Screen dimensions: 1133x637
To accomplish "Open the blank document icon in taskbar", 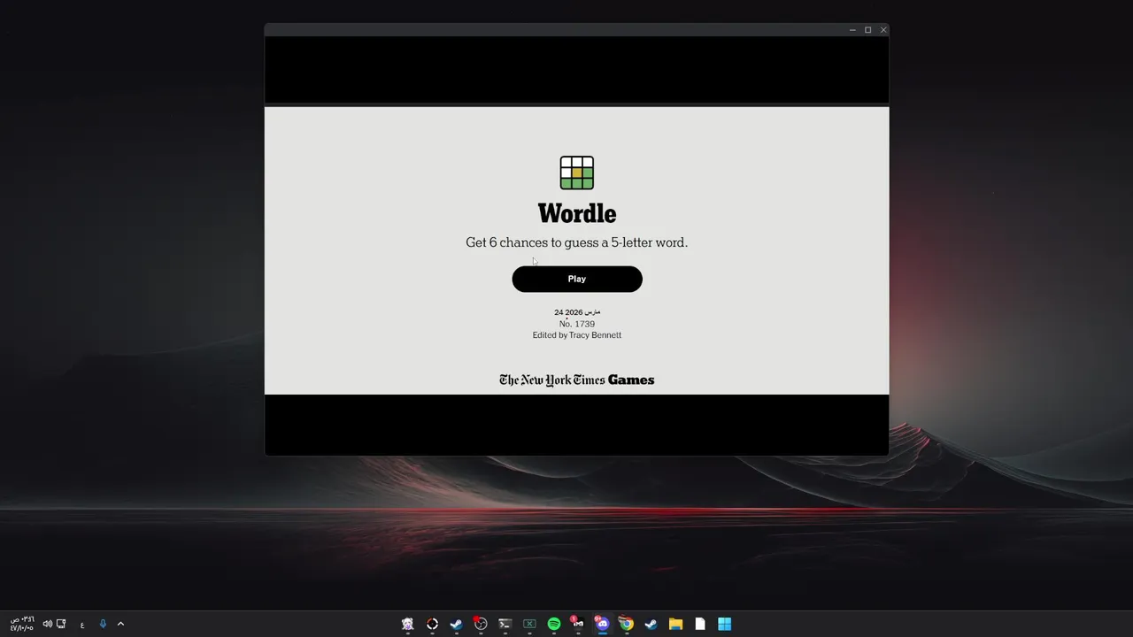I will 700,624.
